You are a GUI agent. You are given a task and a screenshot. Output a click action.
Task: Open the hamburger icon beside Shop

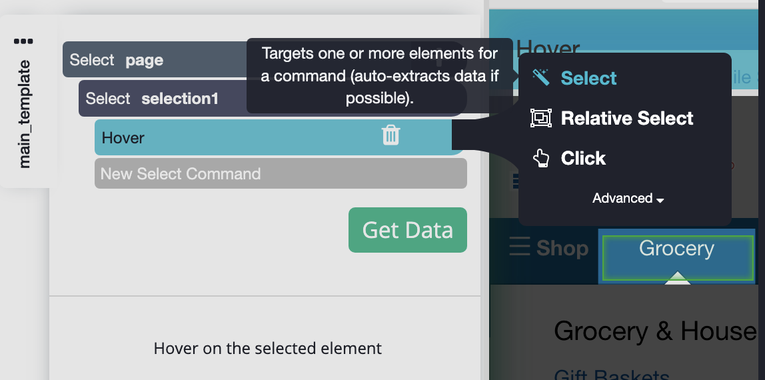520,247
